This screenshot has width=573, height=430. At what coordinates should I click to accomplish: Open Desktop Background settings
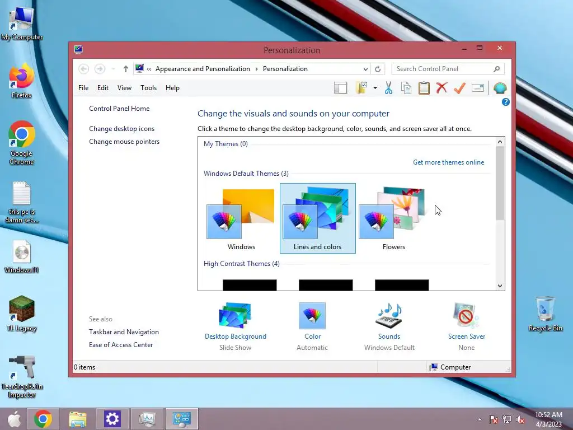click(236, 326)
